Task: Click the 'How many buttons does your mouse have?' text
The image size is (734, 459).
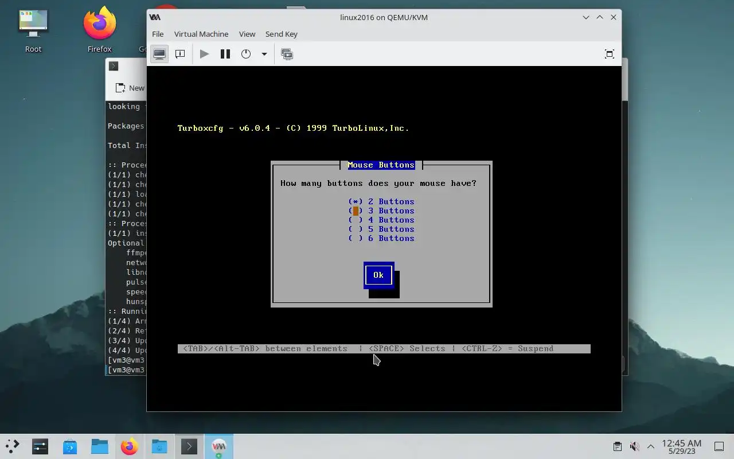Action: click(x=378, y=183)
